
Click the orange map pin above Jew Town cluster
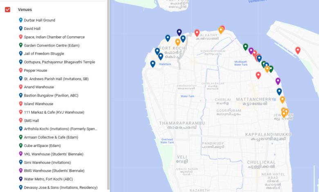[x=282, y=100]
